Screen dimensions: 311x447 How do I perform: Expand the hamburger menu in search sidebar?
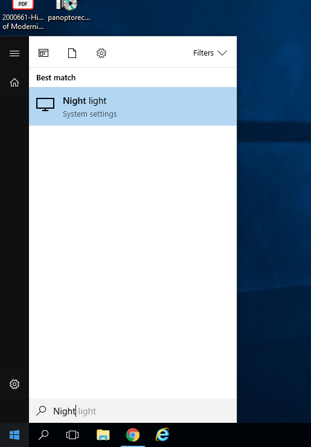[x=14, y=53]
